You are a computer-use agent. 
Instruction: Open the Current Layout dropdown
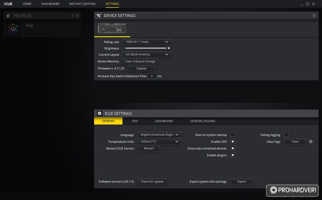click(147, 54)
